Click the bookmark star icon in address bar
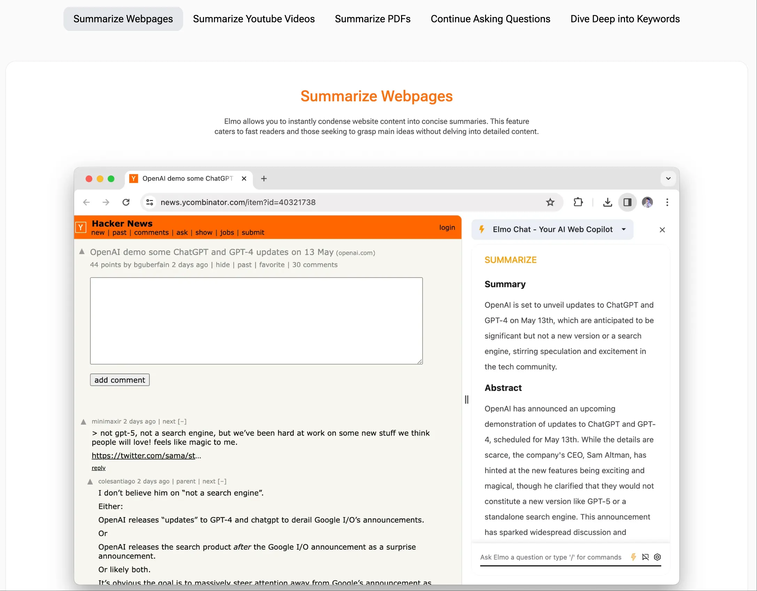The height and width of the screenshot is (591, 757). (550, 202)
